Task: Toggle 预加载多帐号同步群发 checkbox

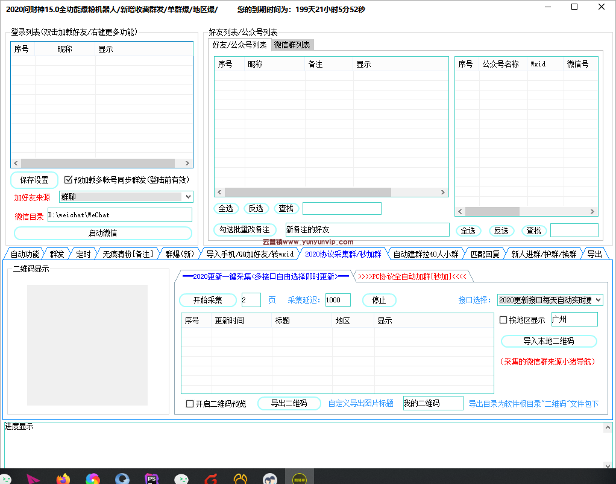Action: click(68, 180)
